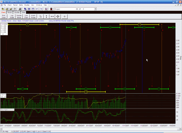Click 'F1 for Help' in status bar
182x133 pixels.
4,132
